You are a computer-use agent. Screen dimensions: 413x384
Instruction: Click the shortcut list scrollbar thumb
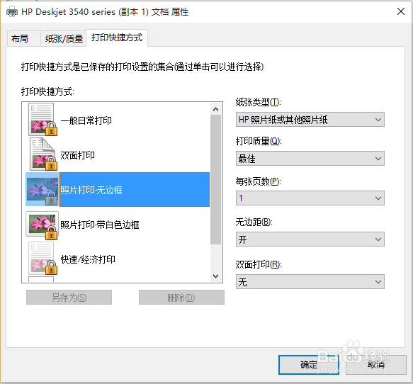pyautogui.click(x=216, y=179)
